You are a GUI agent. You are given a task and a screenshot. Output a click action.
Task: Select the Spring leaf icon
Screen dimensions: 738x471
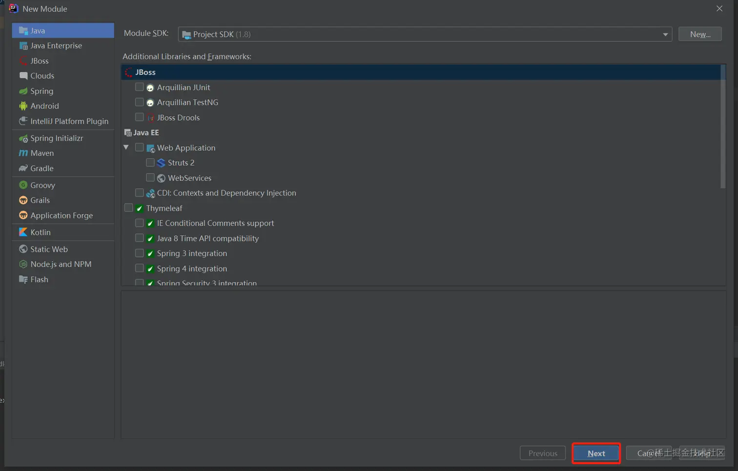click(23, 91)
